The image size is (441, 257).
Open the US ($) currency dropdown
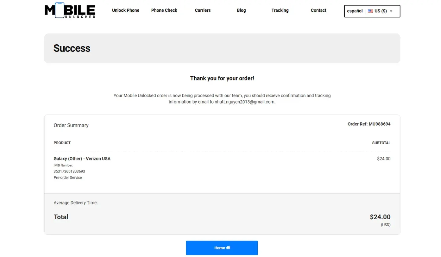point(380,11)
